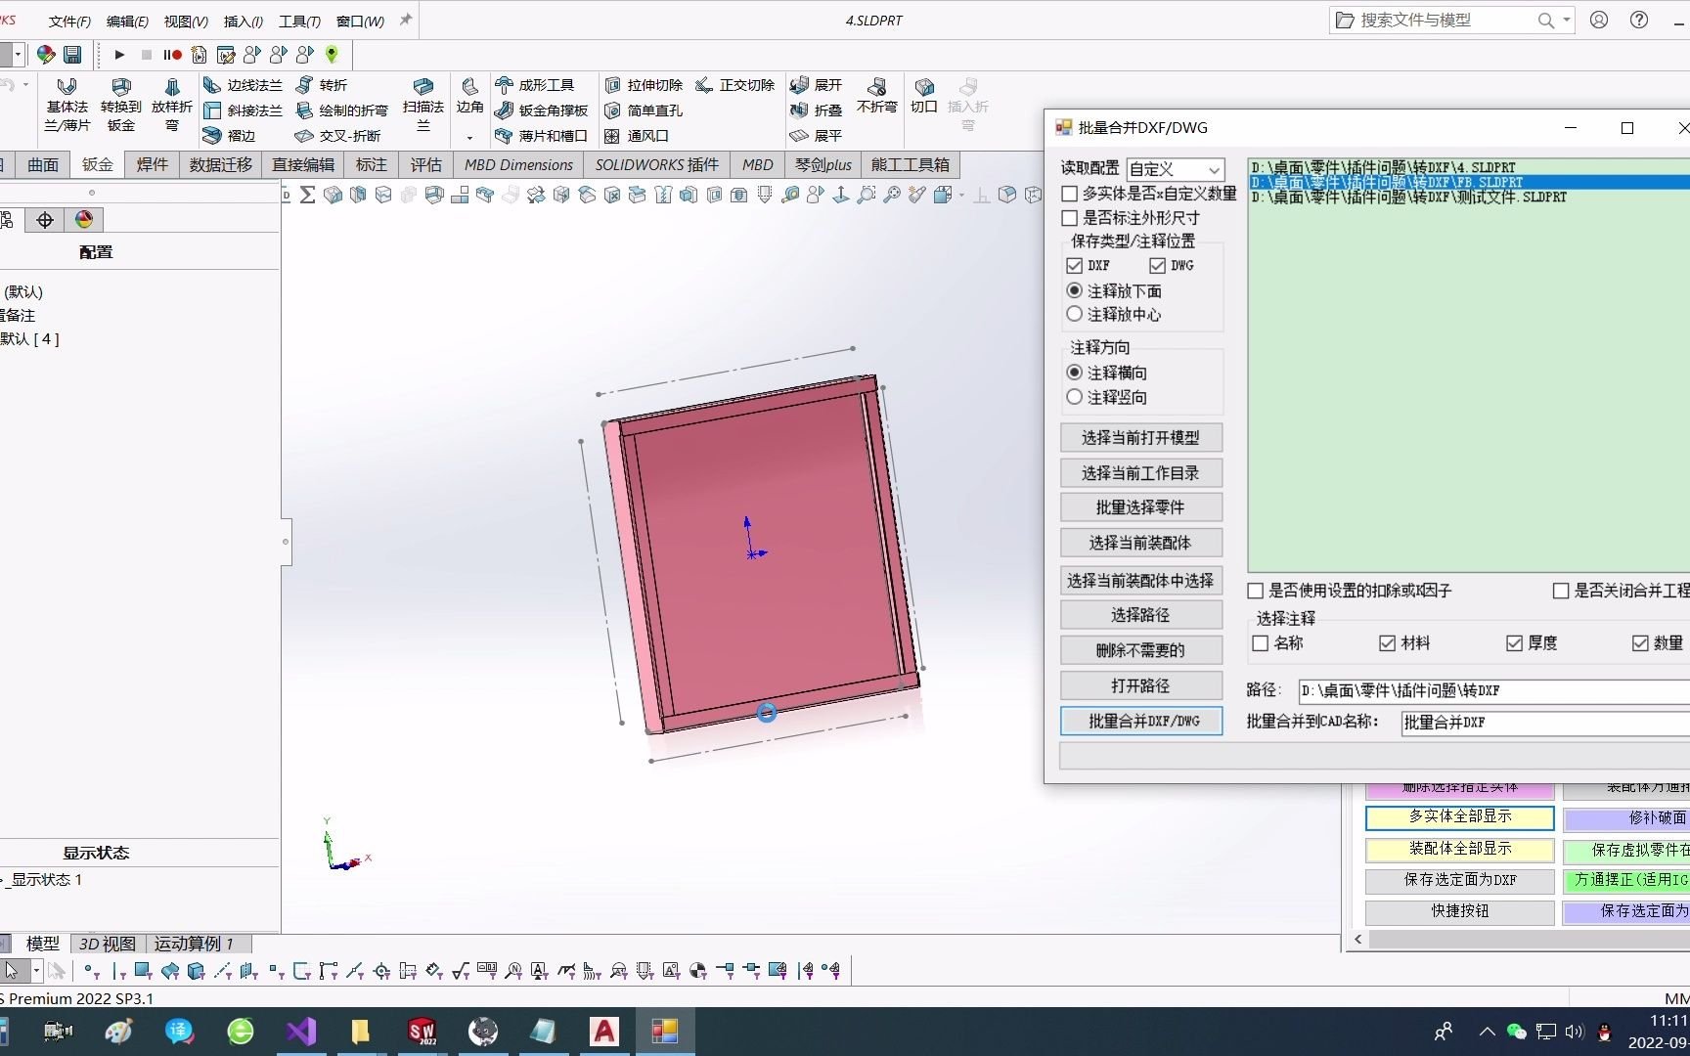Click the Base Flange/Tab (基体法兰/薄片) tool

[x=67, y=105]
